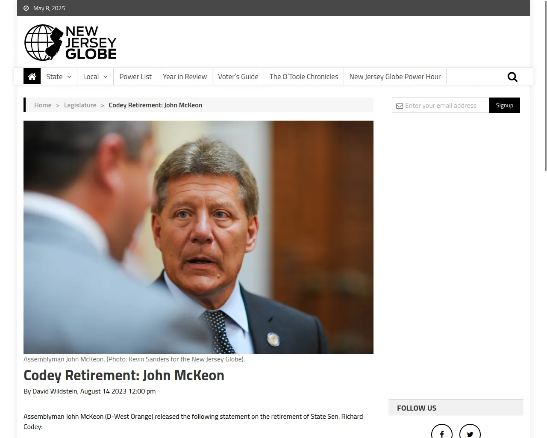
Task: Select the Local menu label
Action: [91, 77]
